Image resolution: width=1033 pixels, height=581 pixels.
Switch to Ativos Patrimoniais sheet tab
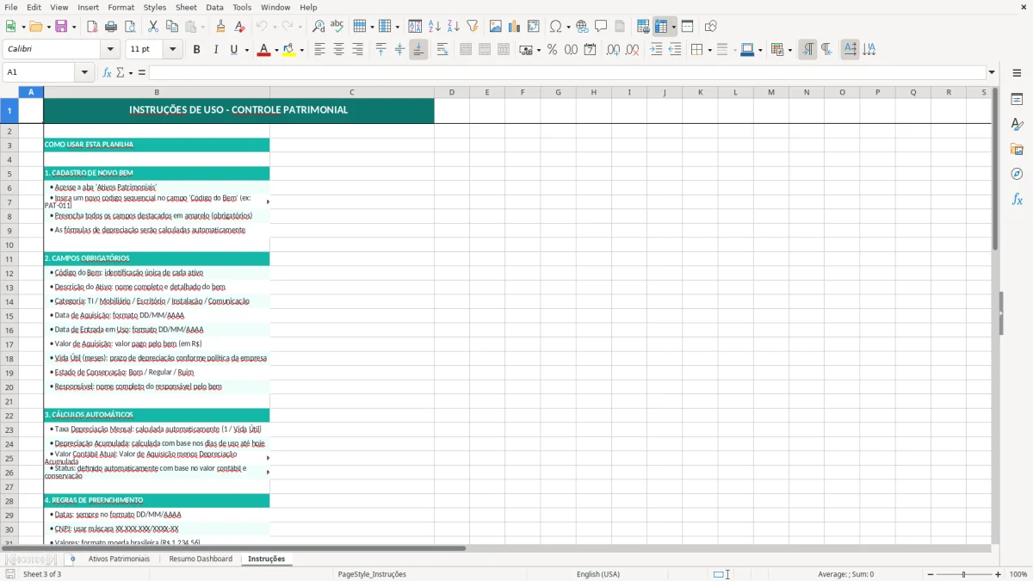coord(119,559)
